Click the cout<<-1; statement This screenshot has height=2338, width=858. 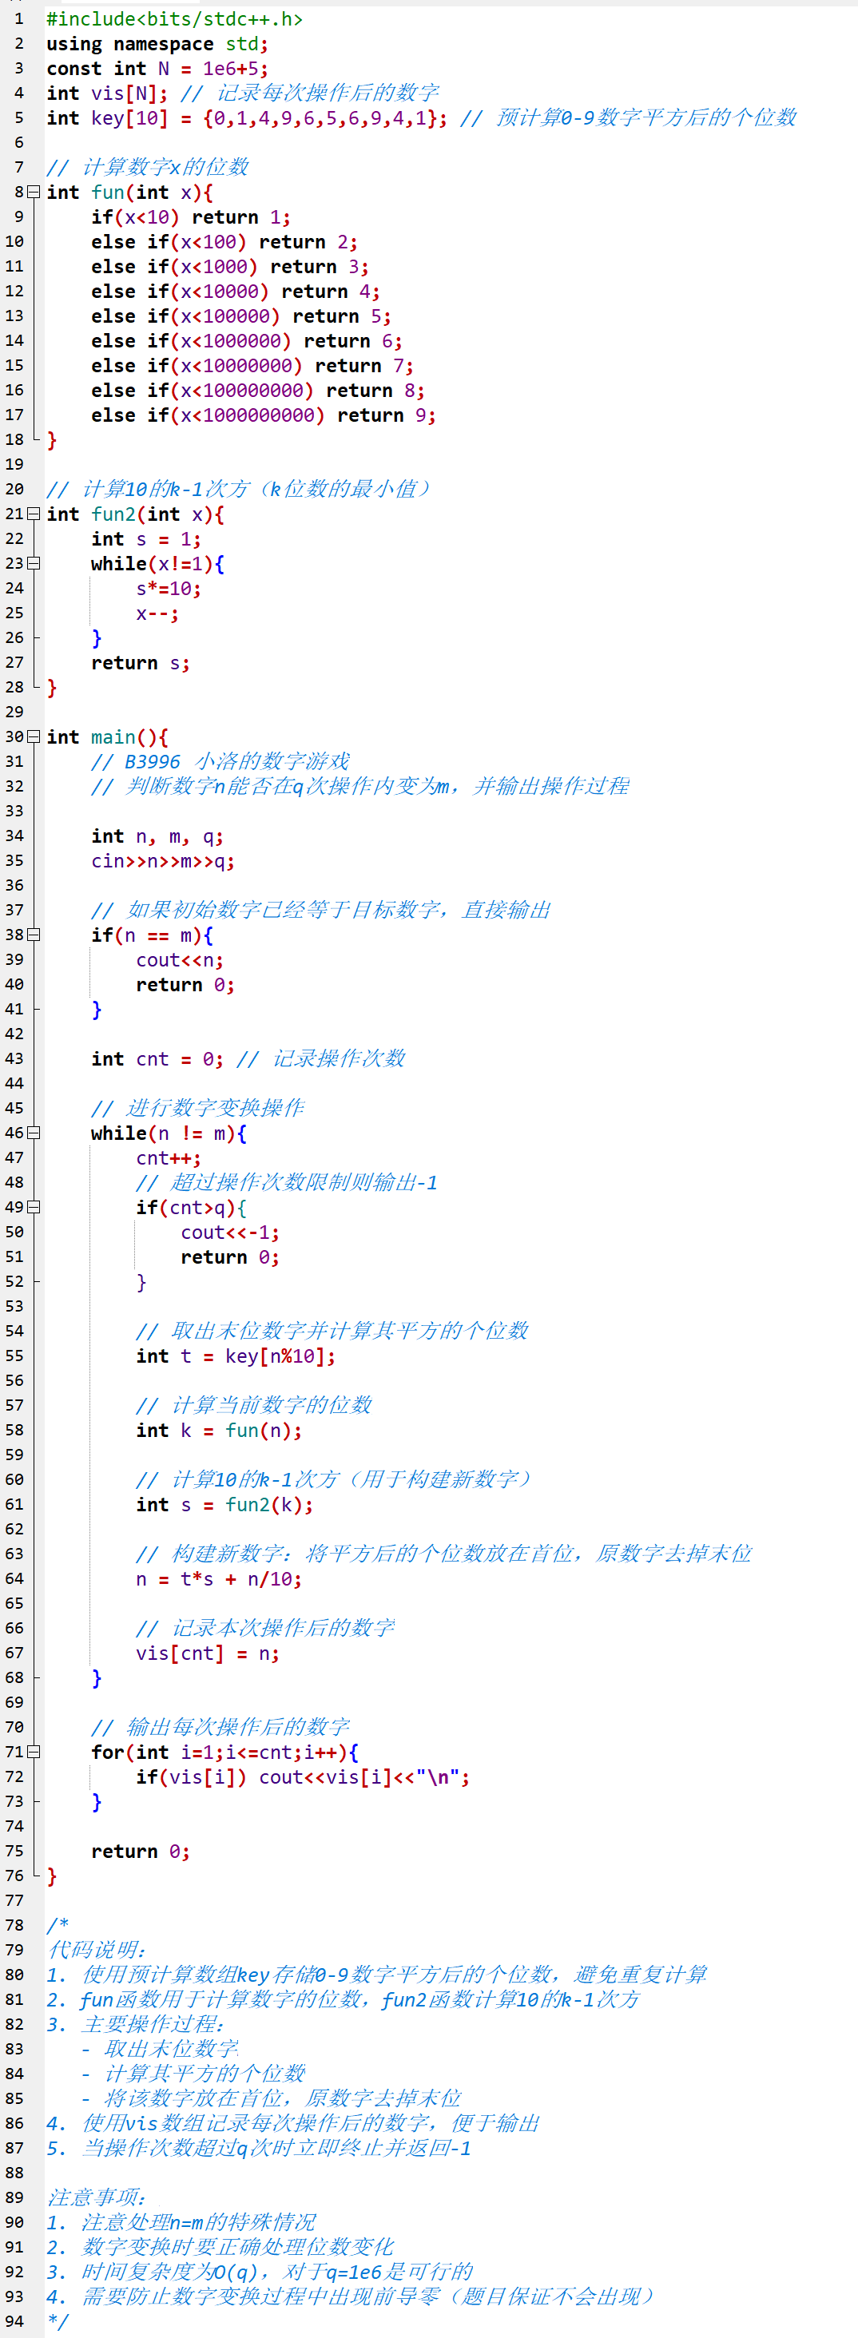(231, 1233)
